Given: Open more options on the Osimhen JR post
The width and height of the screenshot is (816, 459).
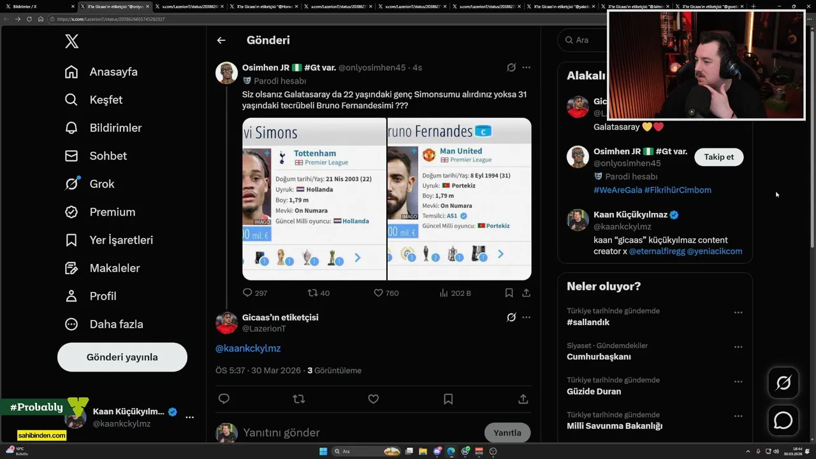Looking at the screenshot, I should tap(526, 68).
